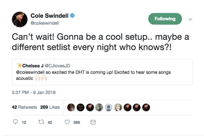
Task: Open the tweet options chevron dropdown
Action: 190,19
